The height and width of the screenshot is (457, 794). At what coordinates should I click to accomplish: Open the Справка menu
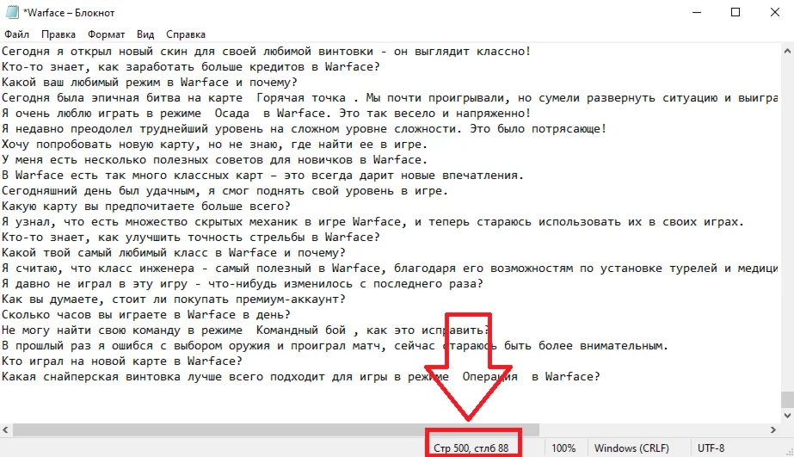pyautogui.click(x=186, y=34)
